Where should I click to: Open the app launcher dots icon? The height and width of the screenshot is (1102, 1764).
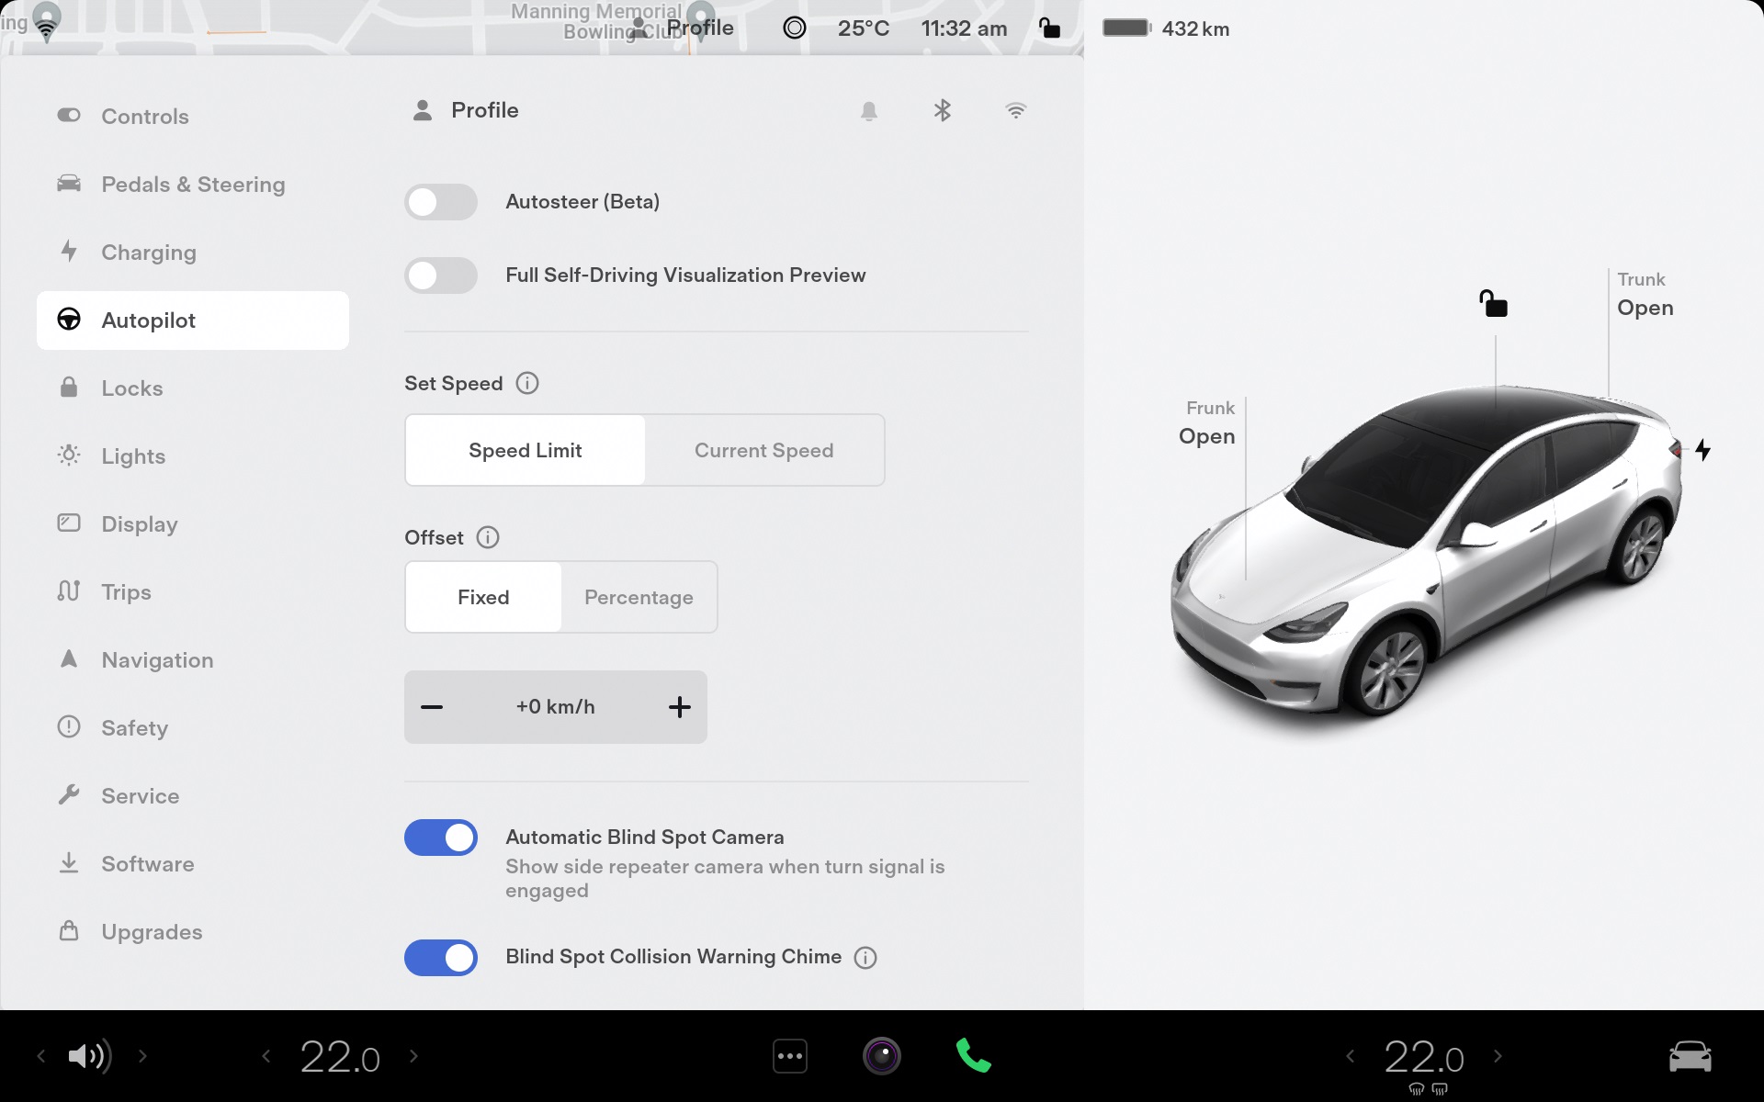coord(790,1056)
